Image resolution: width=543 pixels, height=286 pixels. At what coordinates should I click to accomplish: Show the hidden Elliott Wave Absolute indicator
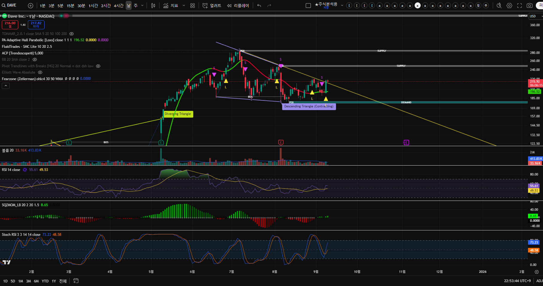click(x=40, y=72)
